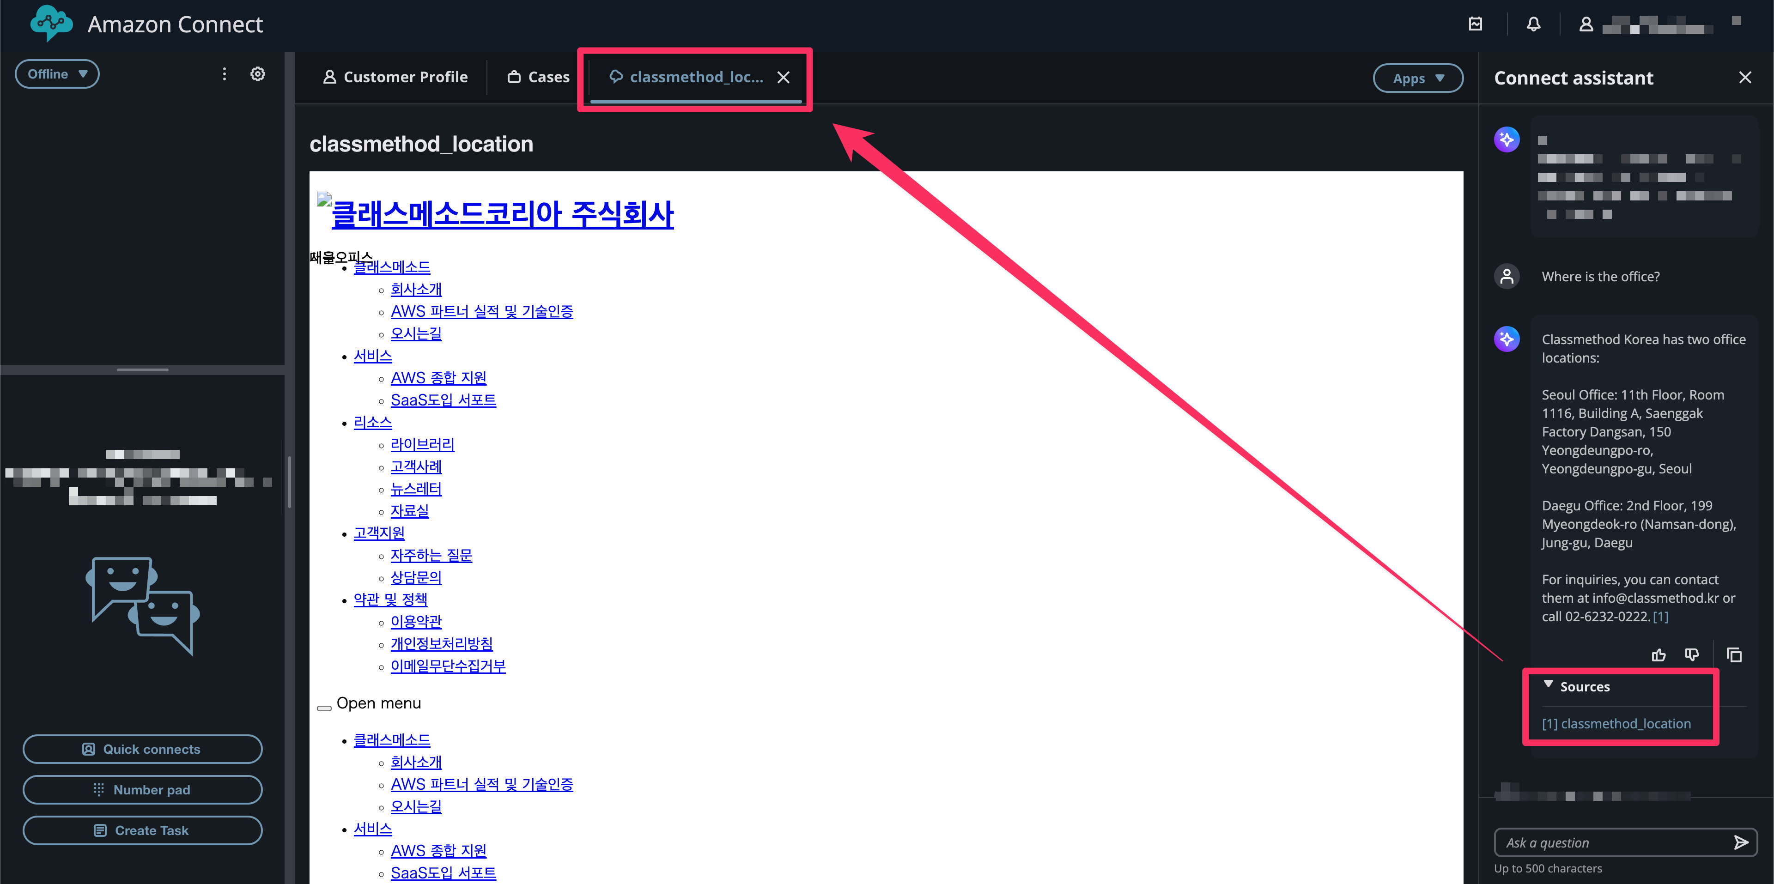1774x884 pixels.
Task: Expand the Apps dropdown
Action: click(1417, 79)
